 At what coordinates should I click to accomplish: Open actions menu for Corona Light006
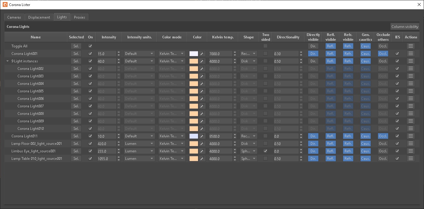[411, 99]
